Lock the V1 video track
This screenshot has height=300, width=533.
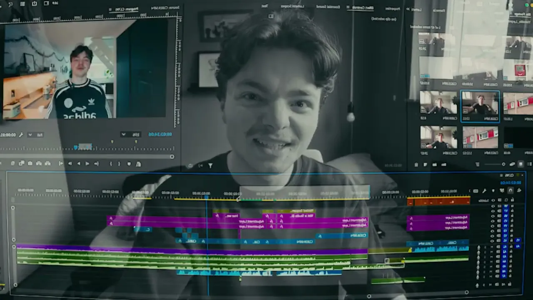tap(512, 241)
